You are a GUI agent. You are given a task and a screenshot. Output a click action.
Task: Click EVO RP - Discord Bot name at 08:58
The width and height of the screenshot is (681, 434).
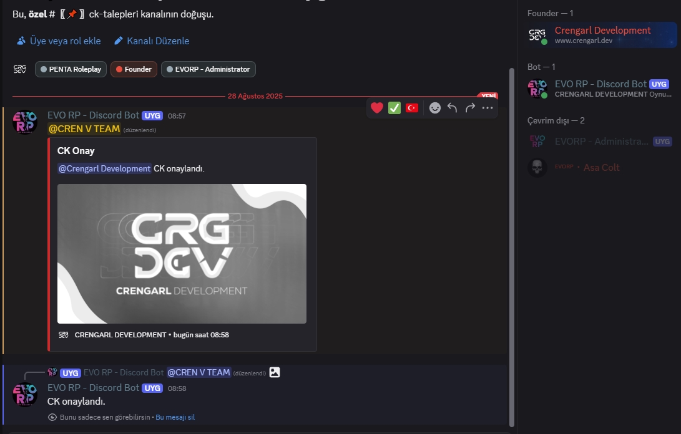click(94, 388)
